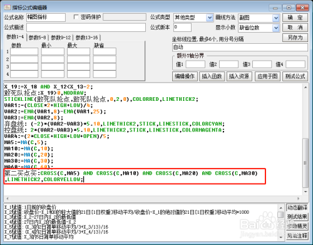Switch to the 参数1-4 tab
313x245 pixels.
[15, 37]
